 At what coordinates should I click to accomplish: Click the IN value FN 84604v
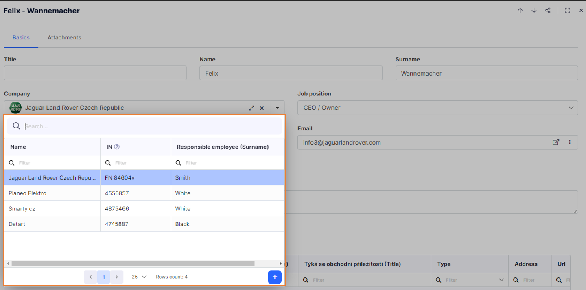119,177
